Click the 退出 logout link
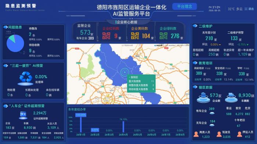 (x=251, y=9)
